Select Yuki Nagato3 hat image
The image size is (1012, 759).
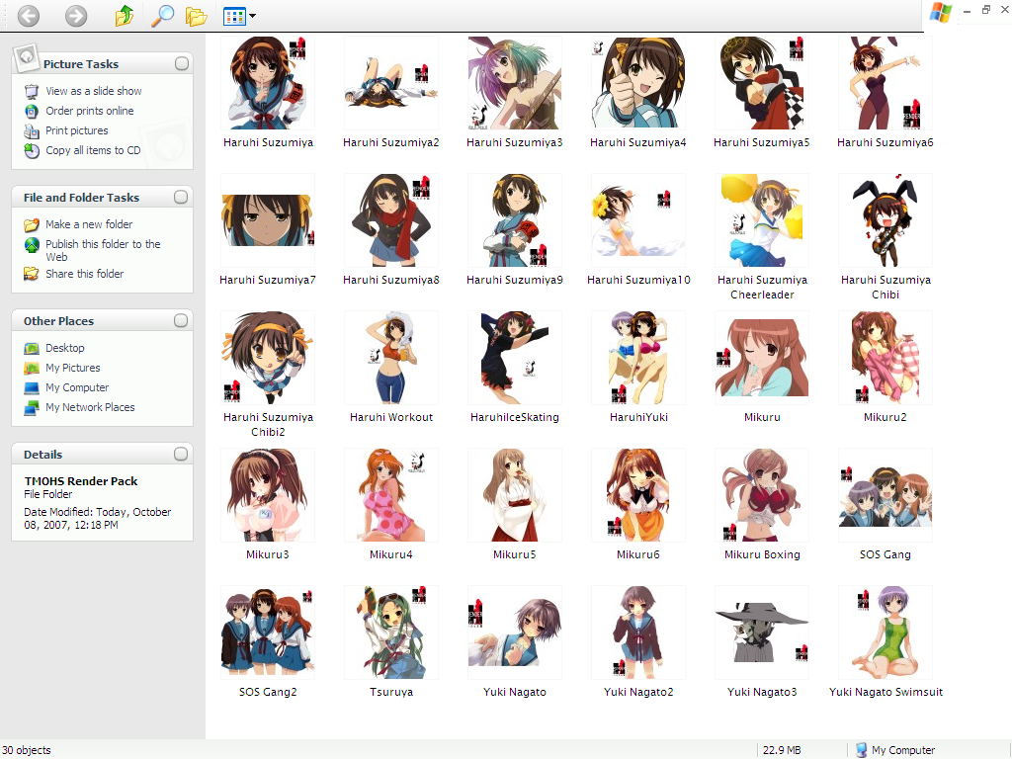pos(762,633)
